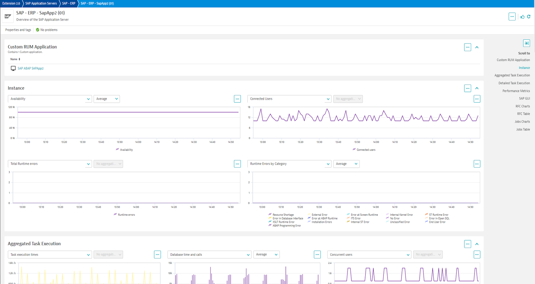Jump to Detailed Task Execution section
The image size is (535, 284).
click(x=514, y=83)
